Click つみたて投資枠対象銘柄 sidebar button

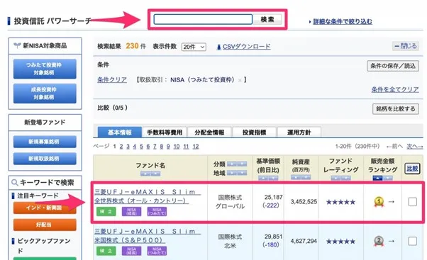click(x=45, y=69)
